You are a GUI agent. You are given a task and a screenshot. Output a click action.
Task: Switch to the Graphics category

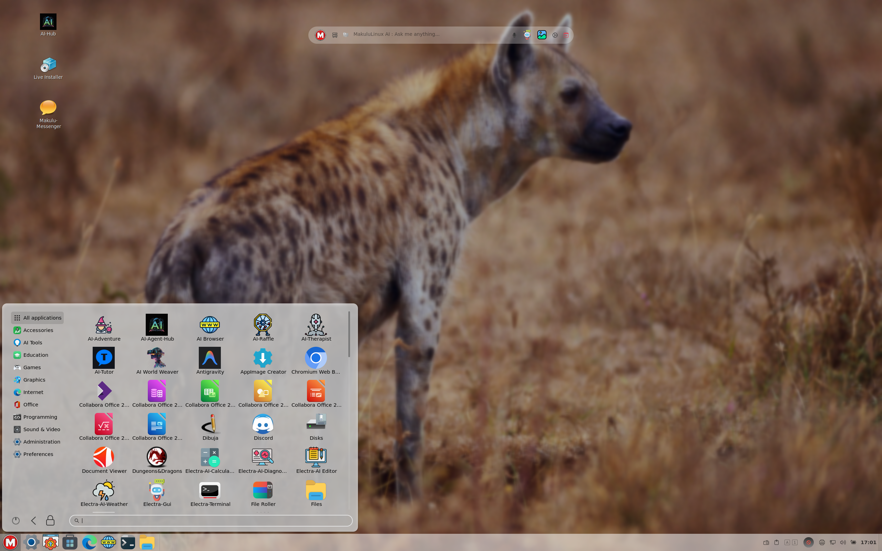pyautogui.click(x=30, y=380)
